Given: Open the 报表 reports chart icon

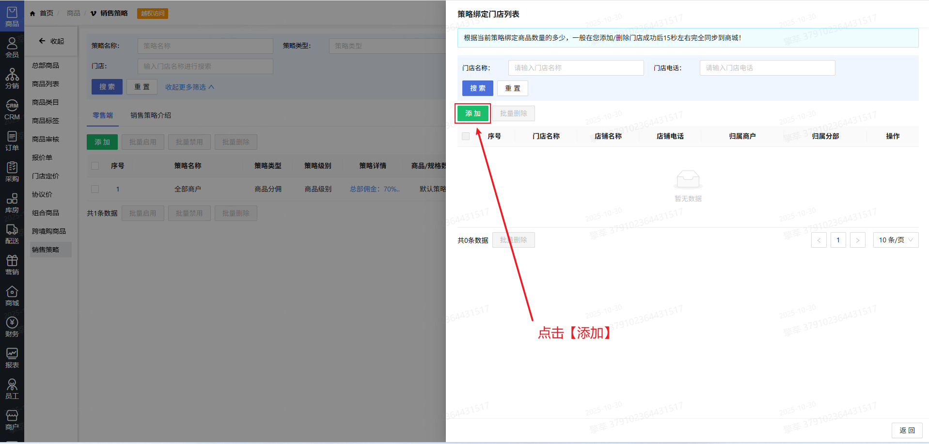Looking at the screenshot, I should (x=12, y=358).
